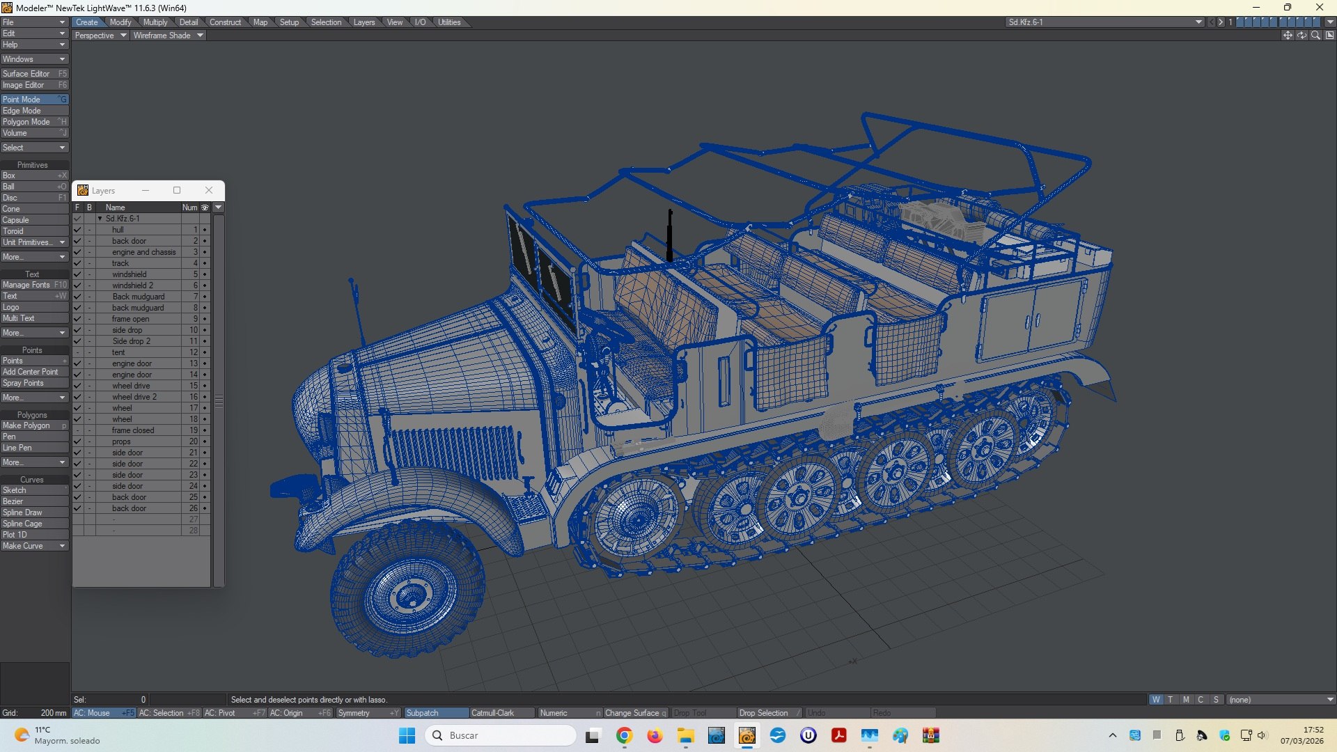Click the Windows taskbar search box
Image resolution: width=1337 pixels, height=752 pixels.
point(501,735)
